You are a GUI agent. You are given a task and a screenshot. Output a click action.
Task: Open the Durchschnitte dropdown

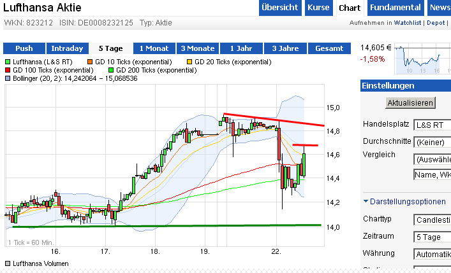[433, 142]
